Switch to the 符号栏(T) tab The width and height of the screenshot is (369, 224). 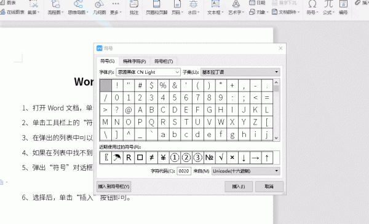click(x=164, y=61)
